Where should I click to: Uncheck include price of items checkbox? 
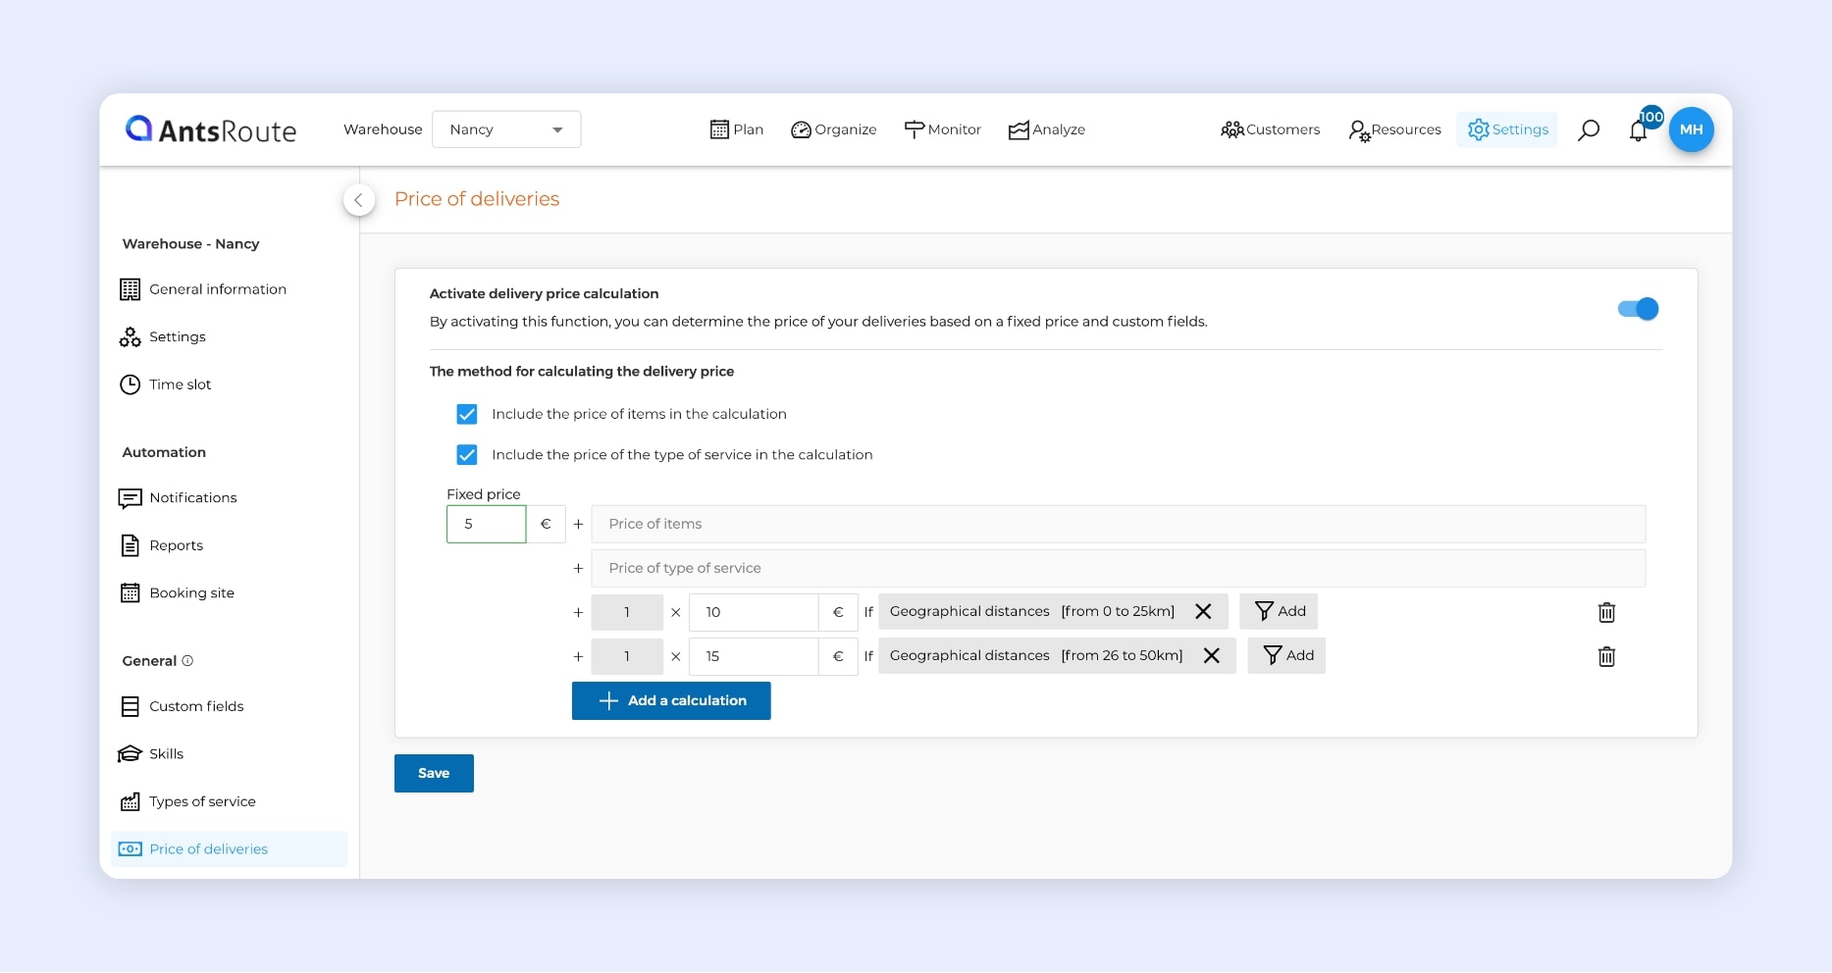coord(467,414)
